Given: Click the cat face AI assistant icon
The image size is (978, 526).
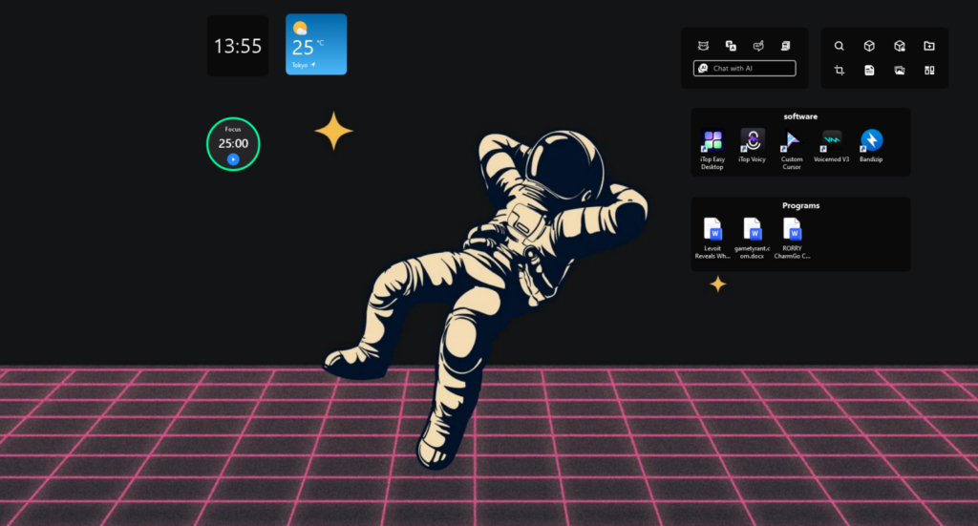Looking at the screenshot, I should click(703, 46).
